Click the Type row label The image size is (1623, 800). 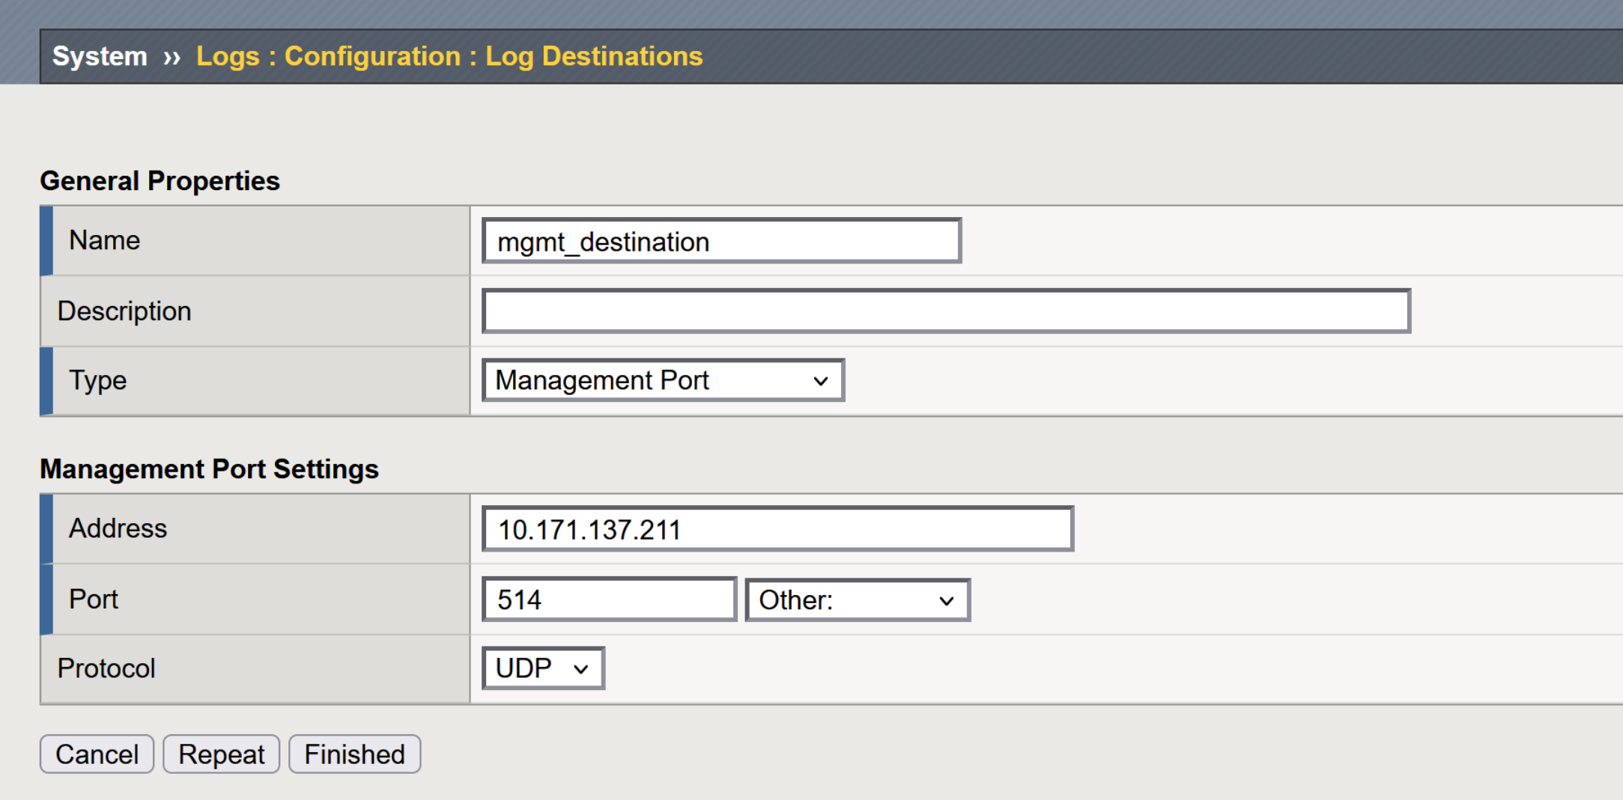click(97, 380)
